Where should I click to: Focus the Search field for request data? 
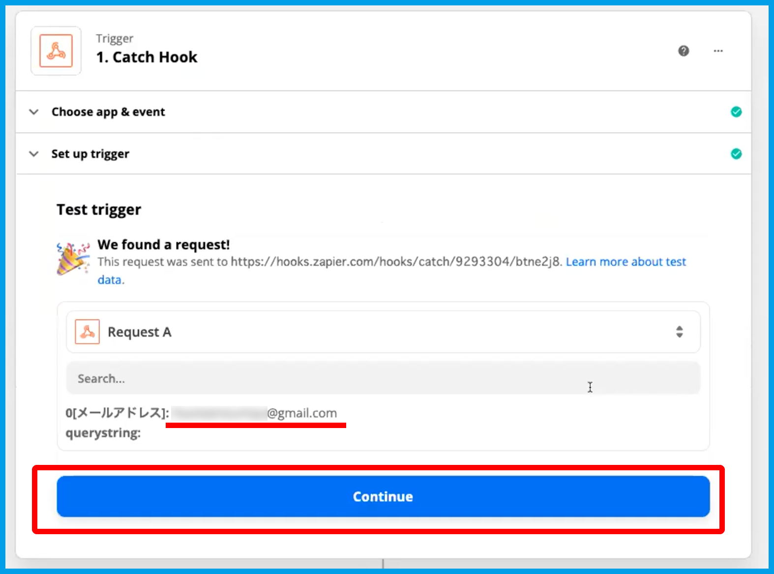click(383, 378)
